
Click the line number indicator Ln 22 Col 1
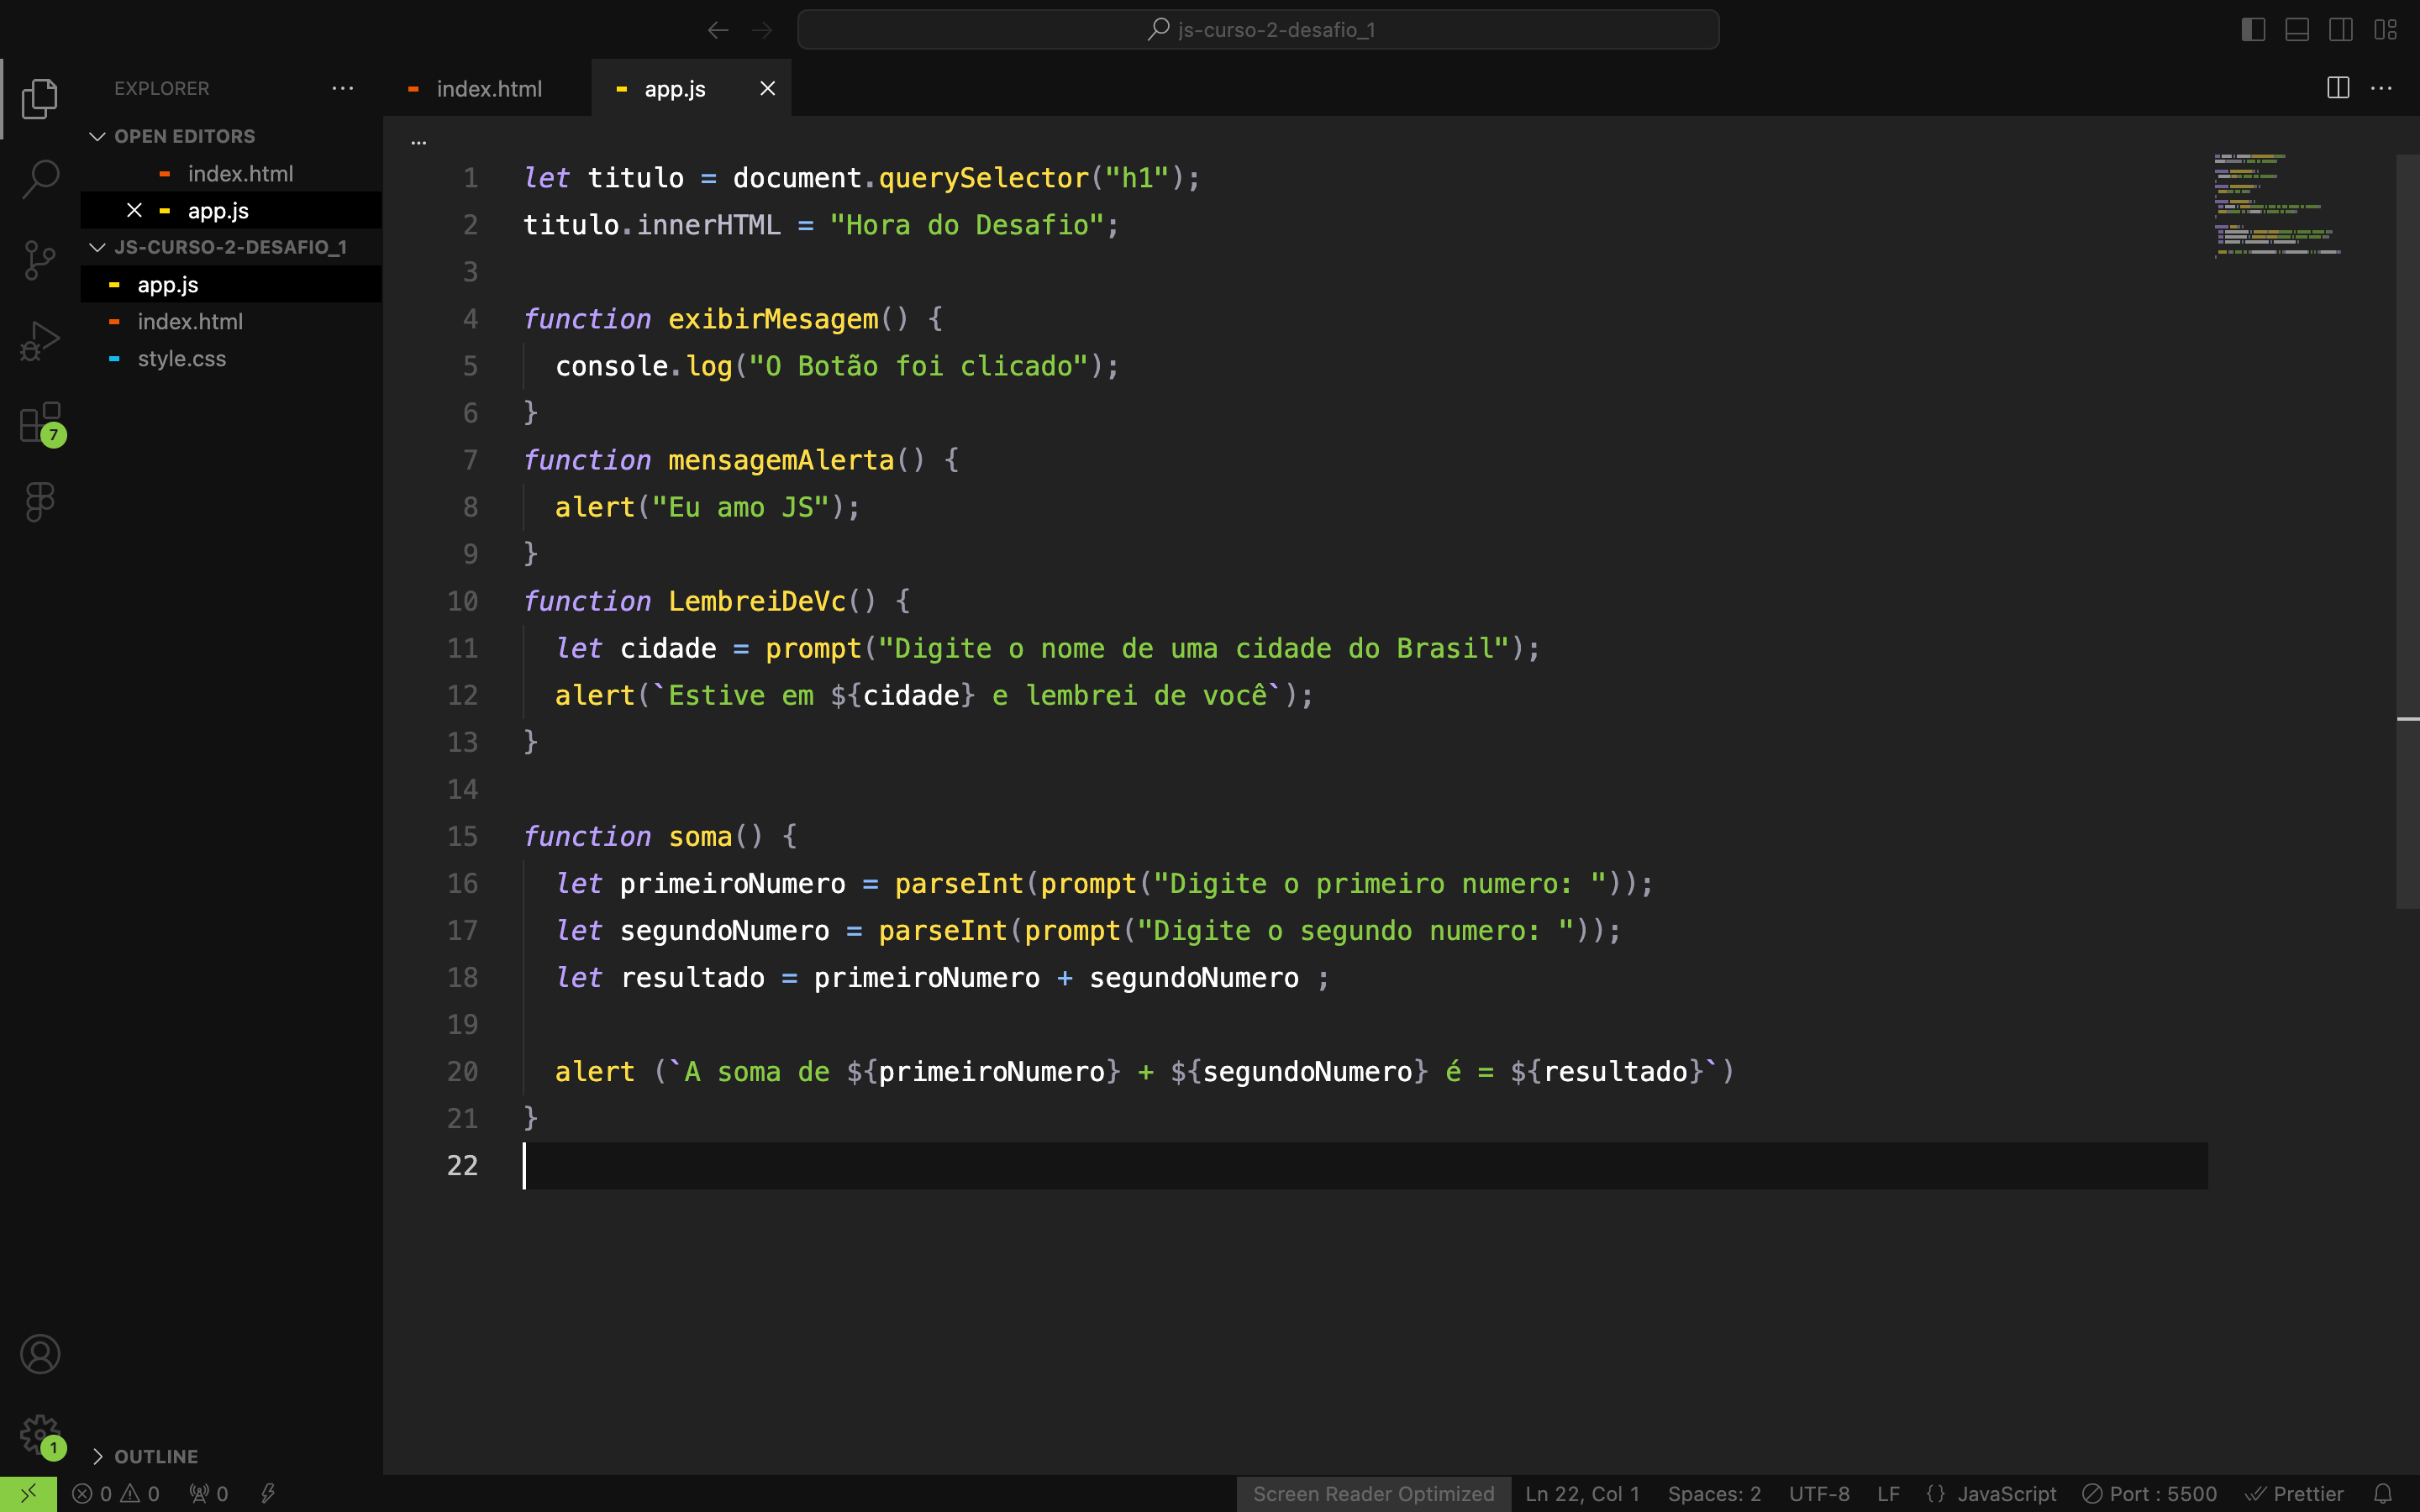click(1576, 1493)
